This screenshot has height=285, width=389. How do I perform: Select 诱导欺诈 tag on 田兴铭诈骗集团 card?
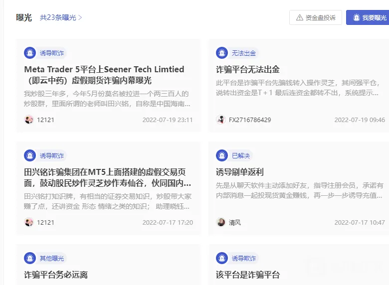52,155
